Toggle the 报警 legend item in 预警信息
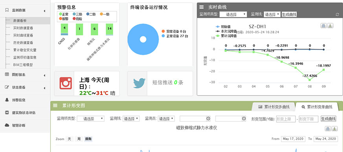 pos(64,19)
